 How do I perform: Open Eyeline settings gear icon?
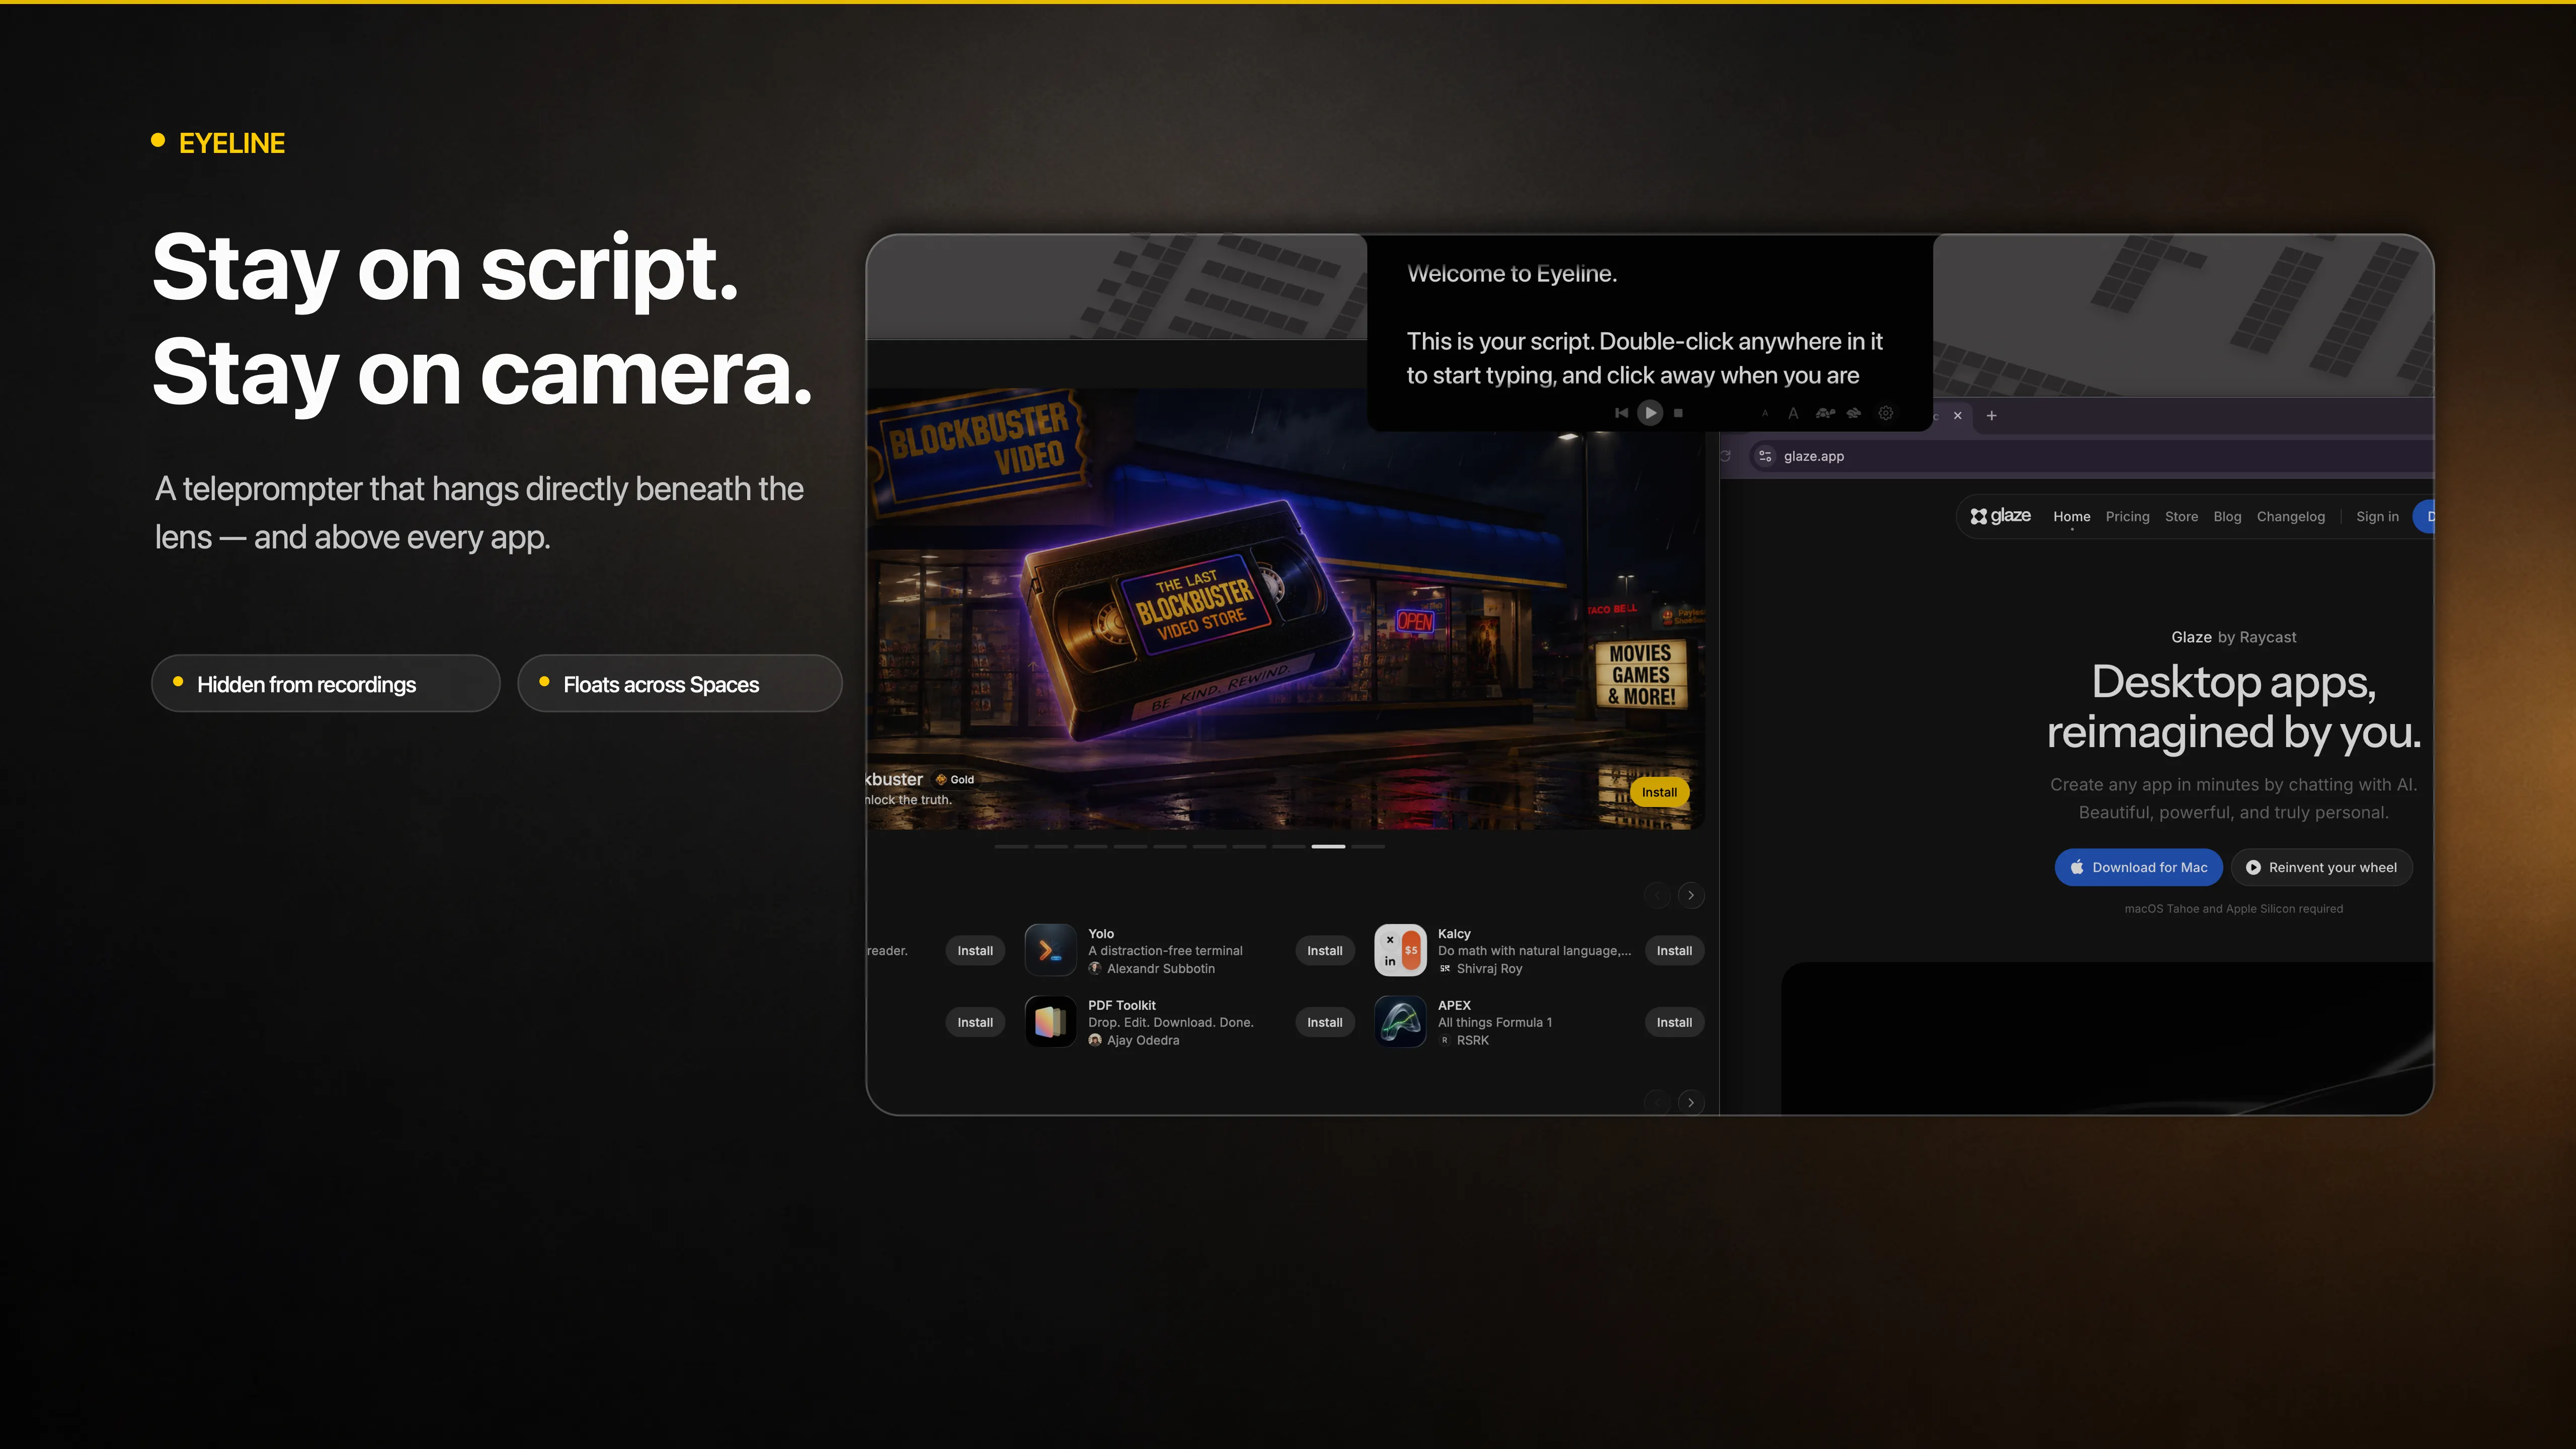pyautogui.click(x=1886, y=413)
